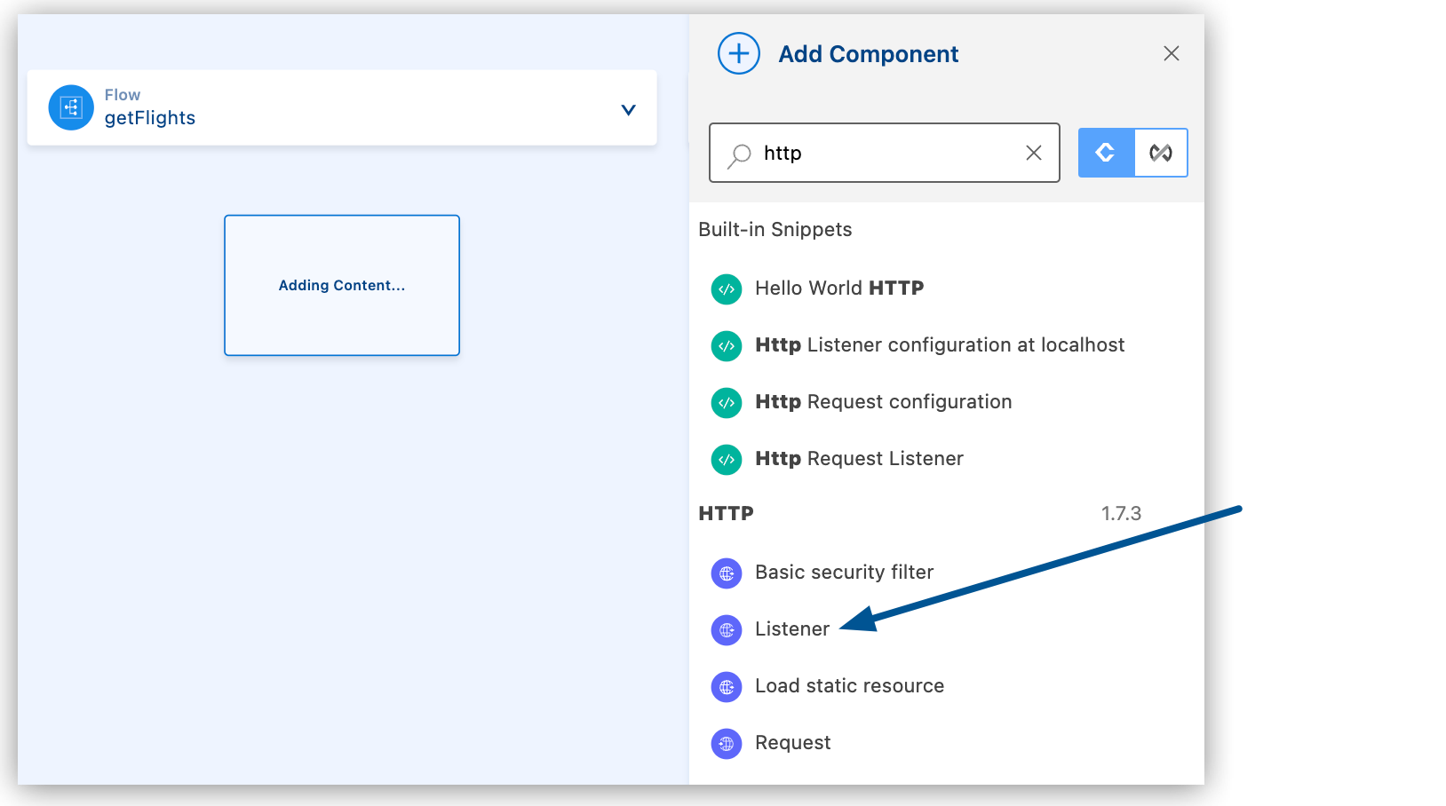Image resolution: width=1446 pixels, height=806 pixels.
Task: Click the Basic security filter globe icon
Action: click(727, 573)
